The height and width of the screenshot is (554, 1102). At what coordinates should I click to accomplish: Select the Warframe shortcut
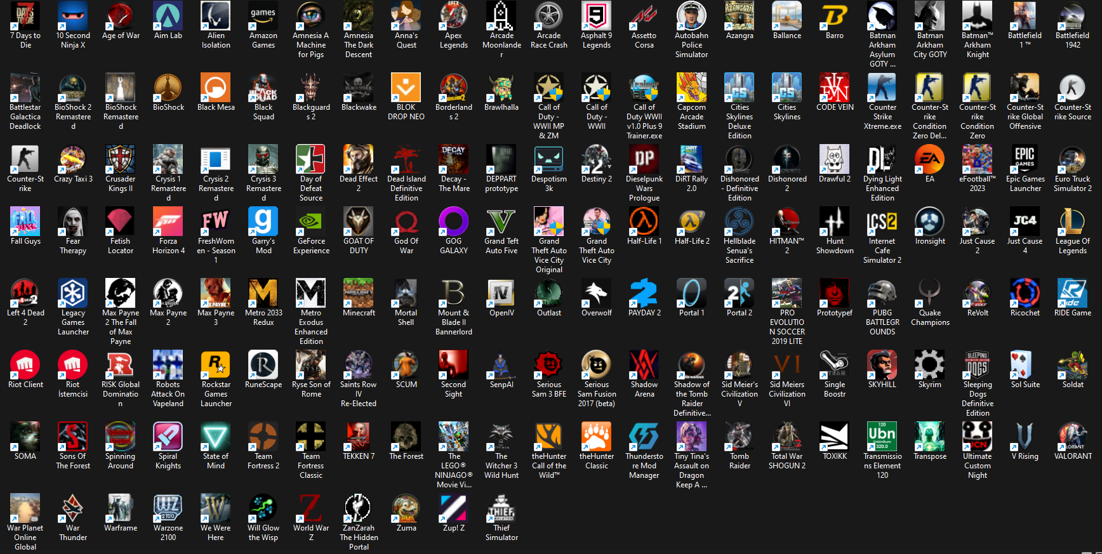pyautogui.click(x=121, y=508)
